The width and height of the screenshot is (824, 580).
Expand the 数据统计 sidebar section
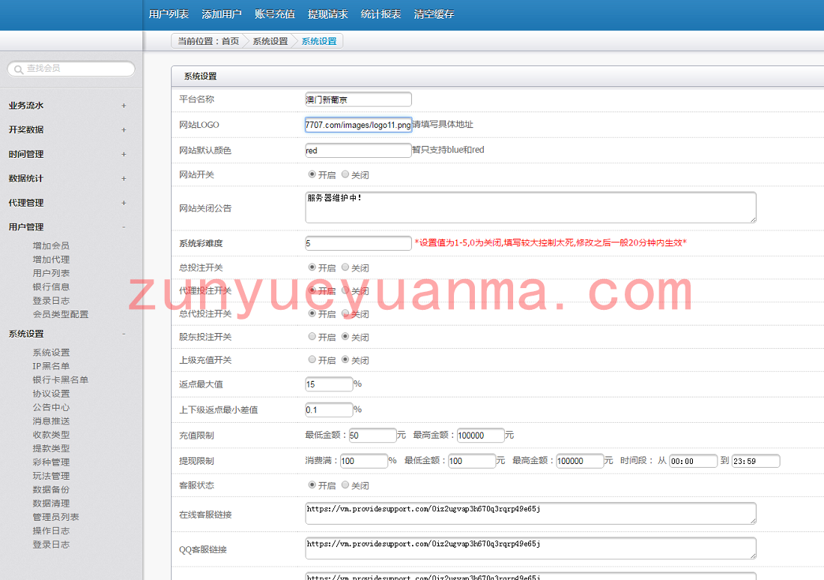point(124,178)
